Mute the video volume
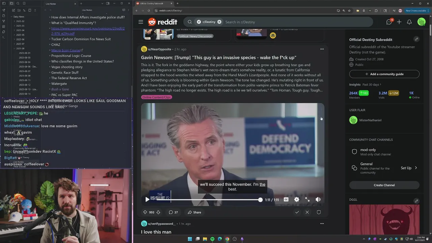Screen dimensions: 432x243 [318, 199]
